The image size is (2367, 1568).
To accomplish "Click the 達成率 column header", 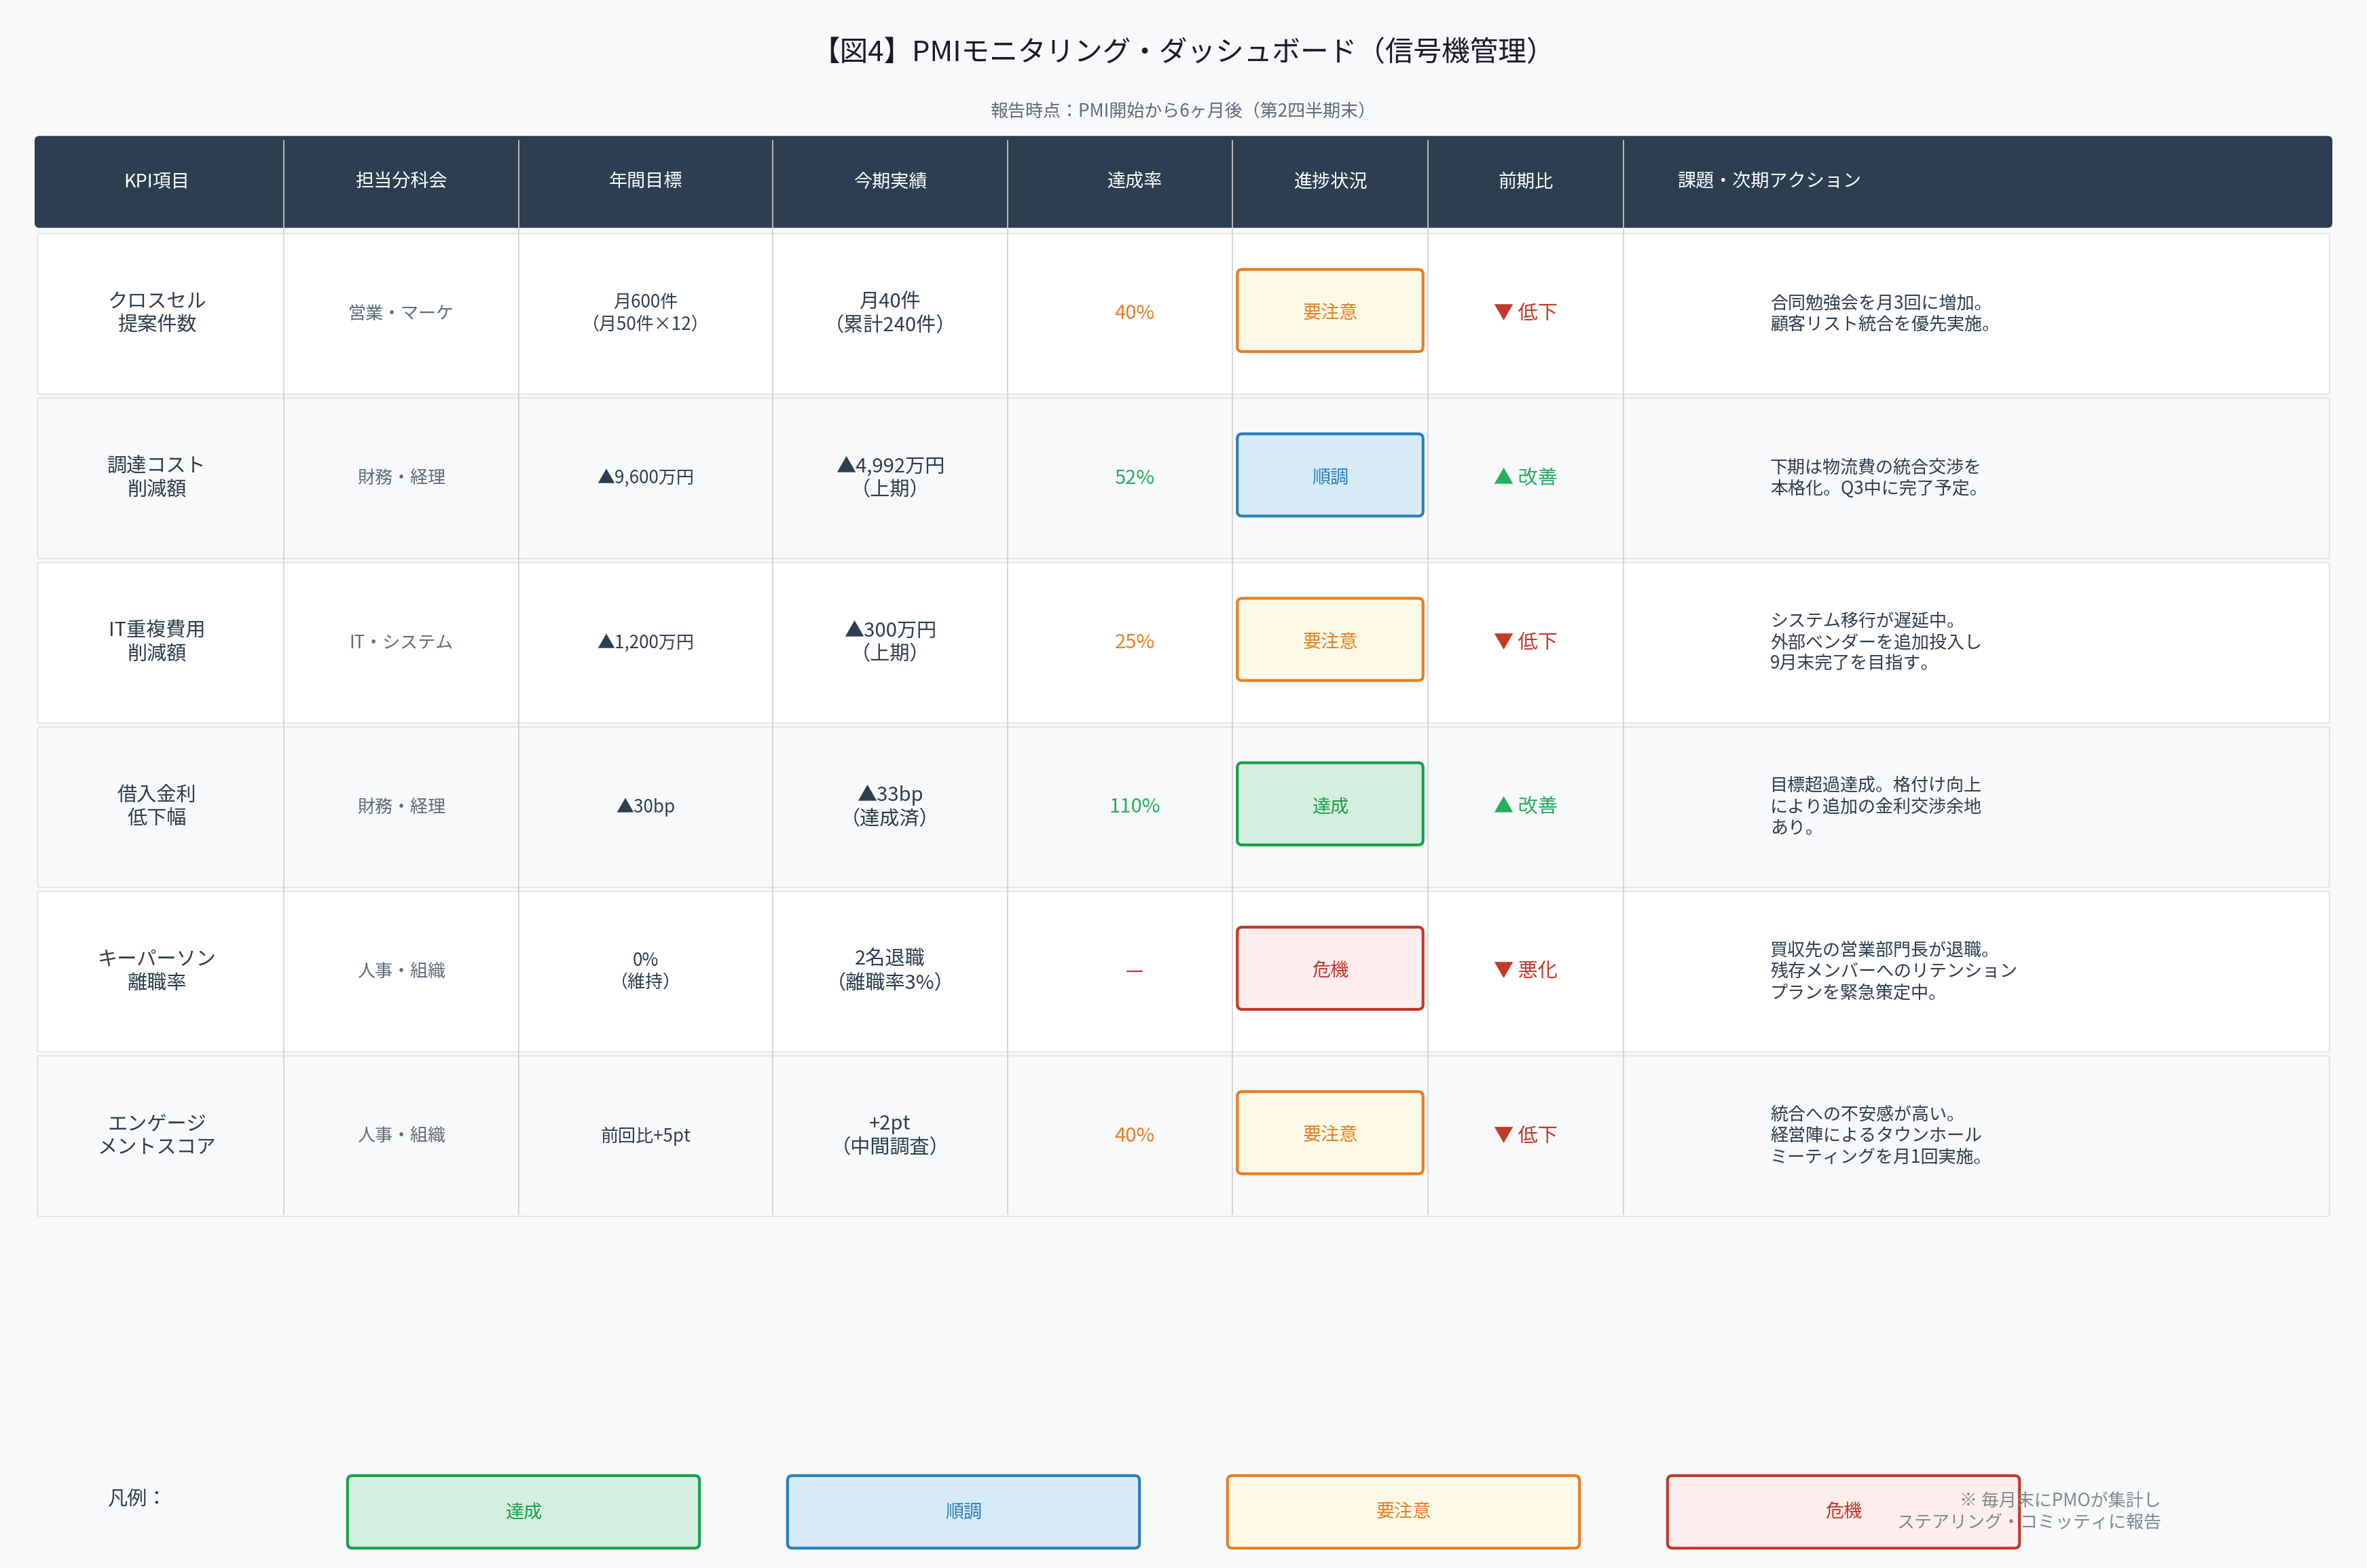I will 1134,180.
